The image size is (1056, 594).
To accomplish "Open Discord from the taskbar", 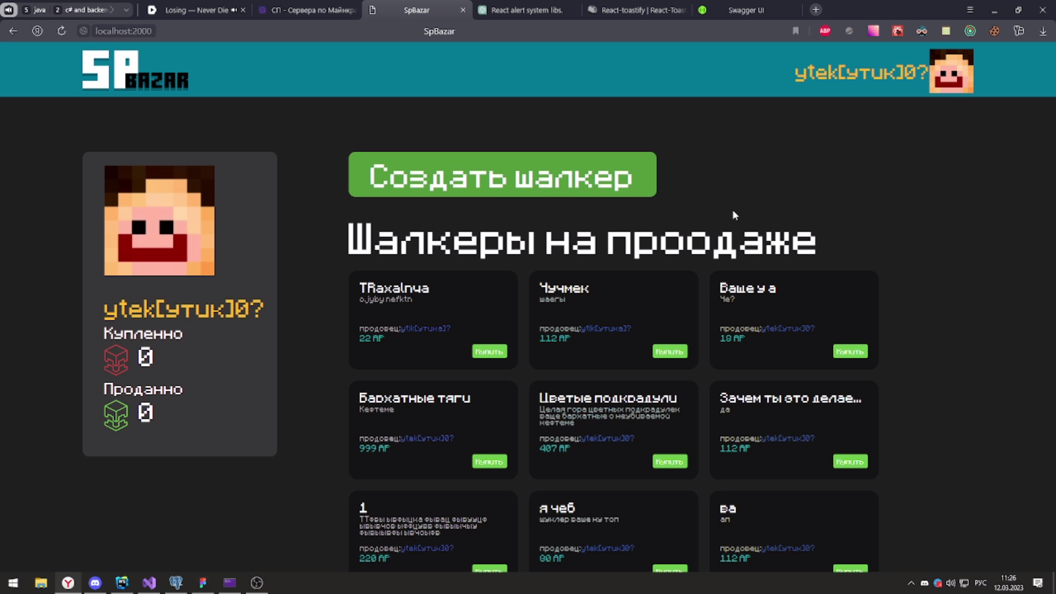I will click(x=95, y=583).
